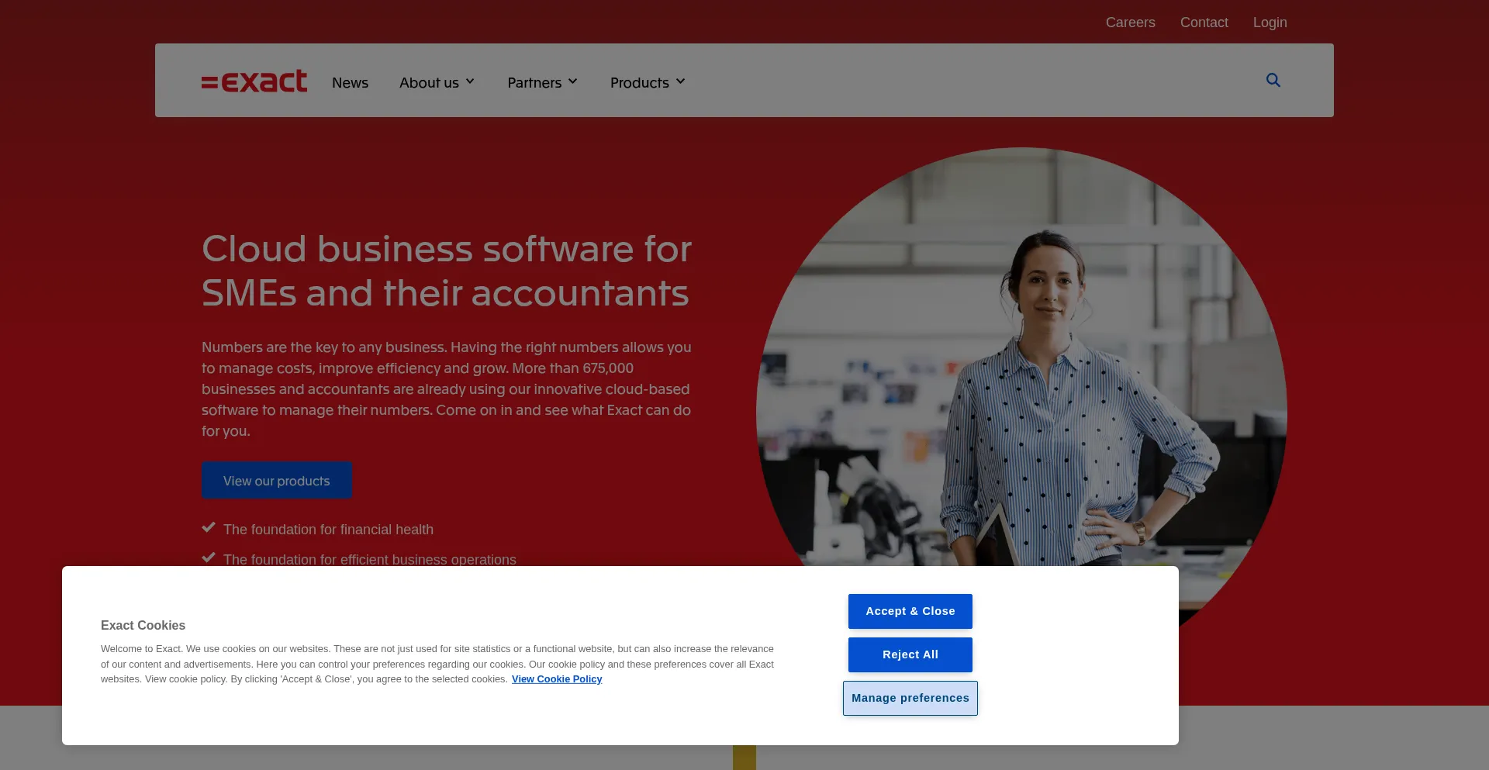The height and width of the screenshot is (770, 1489).
Task: Go to the News menu item
Action: tap(350, 82)
